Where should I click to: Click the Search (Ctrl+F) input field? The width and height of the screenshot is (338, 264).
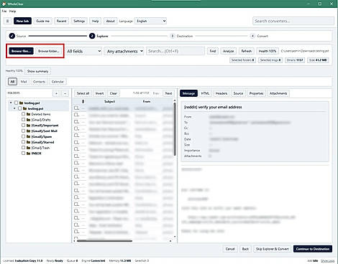tap(175, 51)
